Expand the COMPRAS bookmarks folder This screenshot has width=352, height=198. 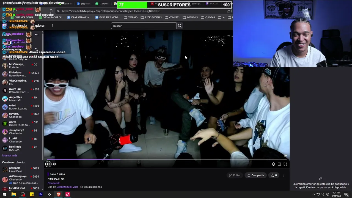click(x=172, y=17)
